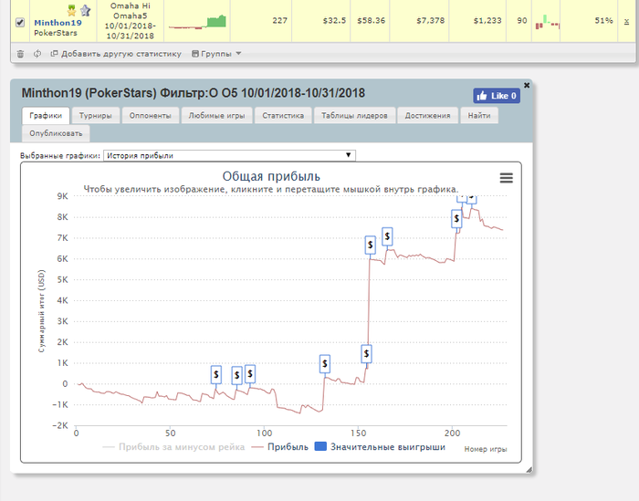Click the dollar marker near game 75

(216, 374)
